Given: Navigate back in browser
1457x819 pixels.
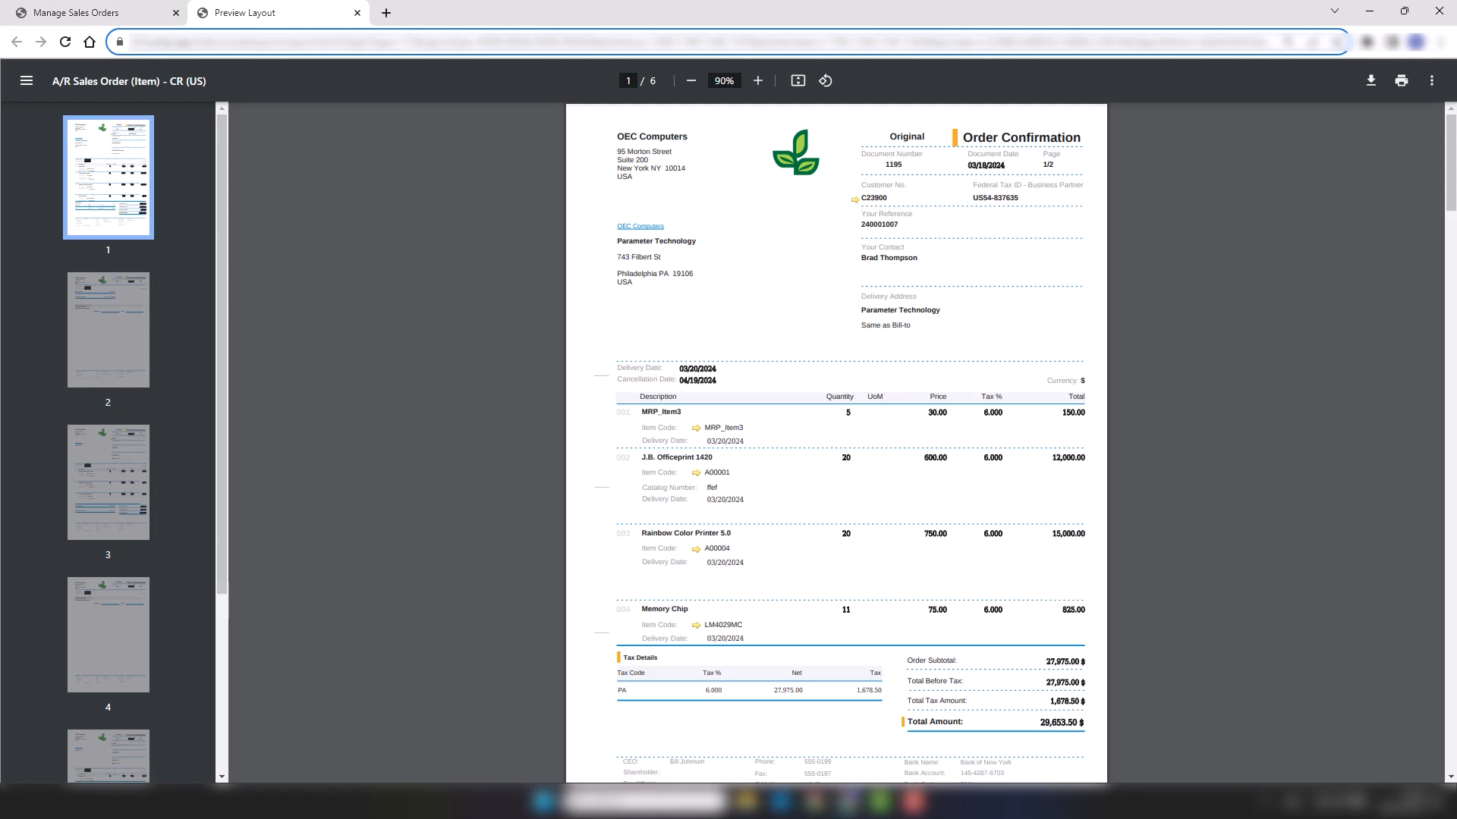Looking at the screenshot, I should click(x=17, y=42).
